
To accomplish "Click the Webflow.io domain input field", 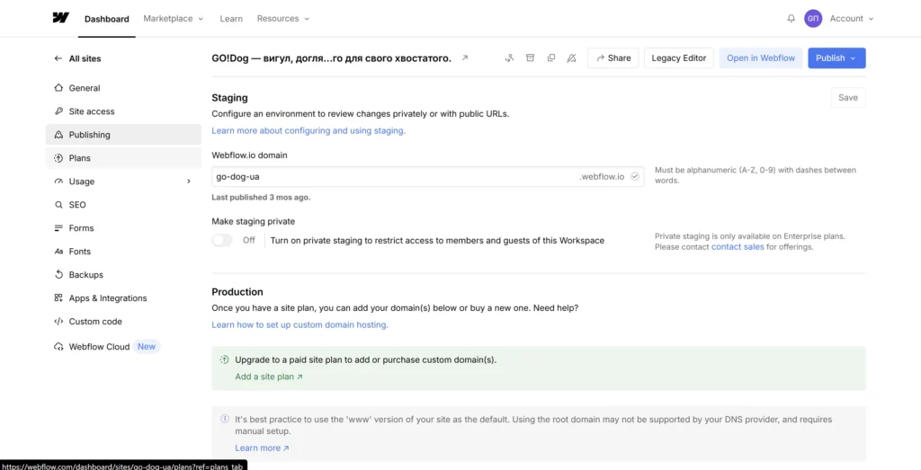I will tap(396, 177).
